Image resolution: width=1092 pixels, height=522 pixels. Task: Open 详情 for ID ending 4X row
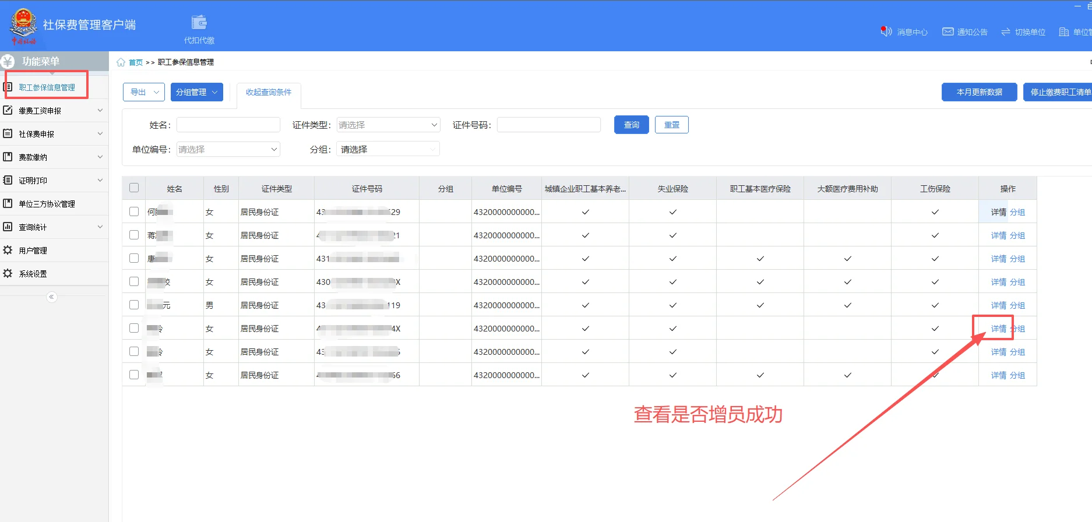(x=999, y=329)
